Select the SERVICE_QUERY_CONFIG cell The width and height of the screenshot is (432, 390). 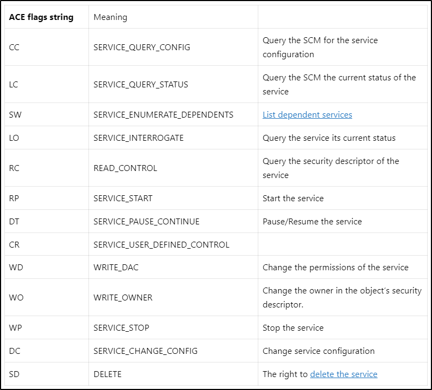click(x=141, y=47)
